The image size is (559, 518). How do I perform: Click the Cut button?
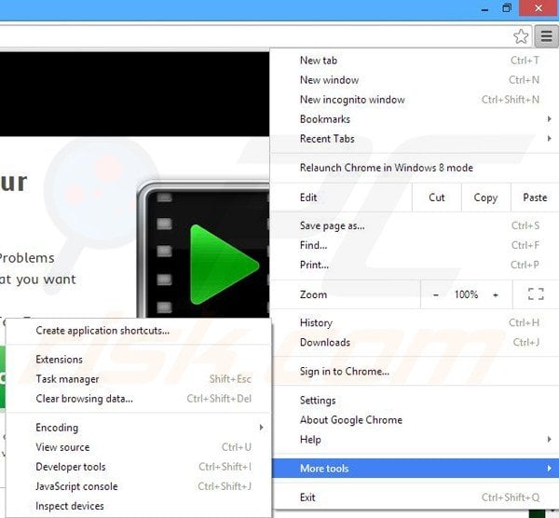[436, 198]
